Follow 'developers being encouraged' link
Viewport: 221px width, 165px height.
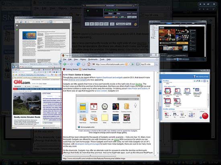(88, 144)
